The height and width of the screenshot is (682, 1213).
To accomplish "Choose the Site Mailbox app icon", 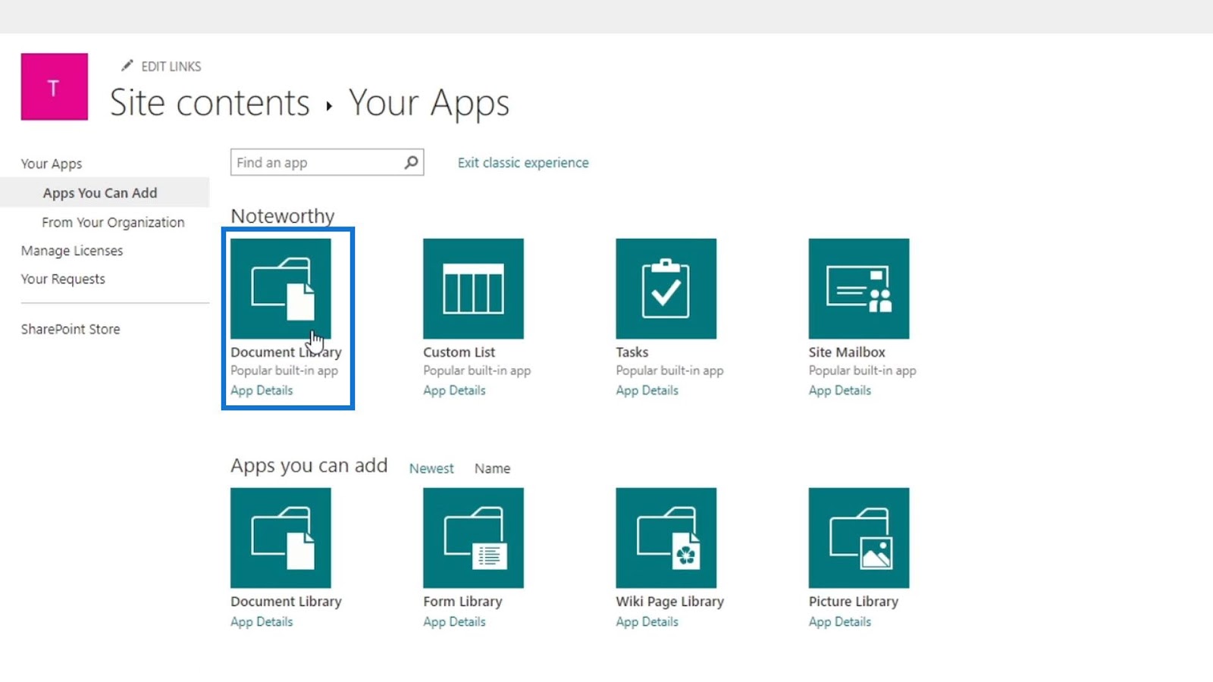I will [858, 289].
